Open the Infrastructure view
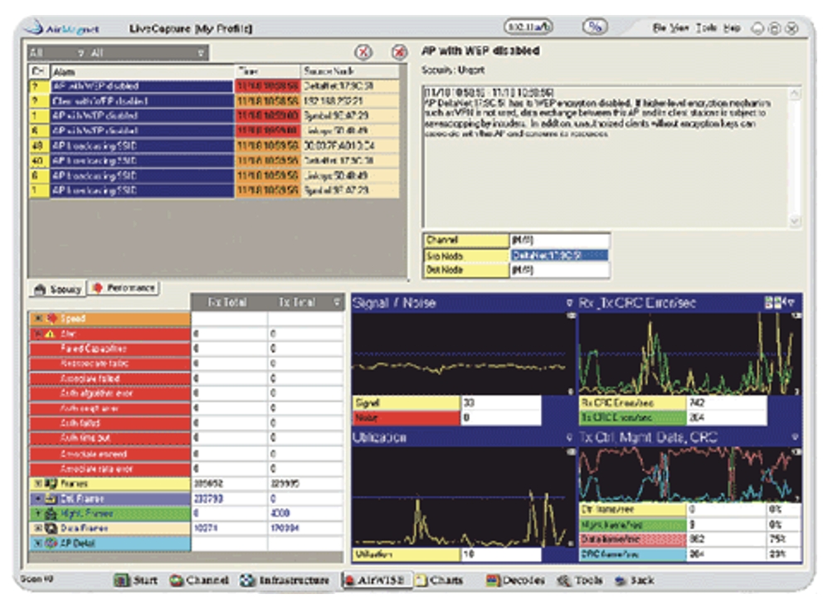828x604 pixels. point(284,581)
